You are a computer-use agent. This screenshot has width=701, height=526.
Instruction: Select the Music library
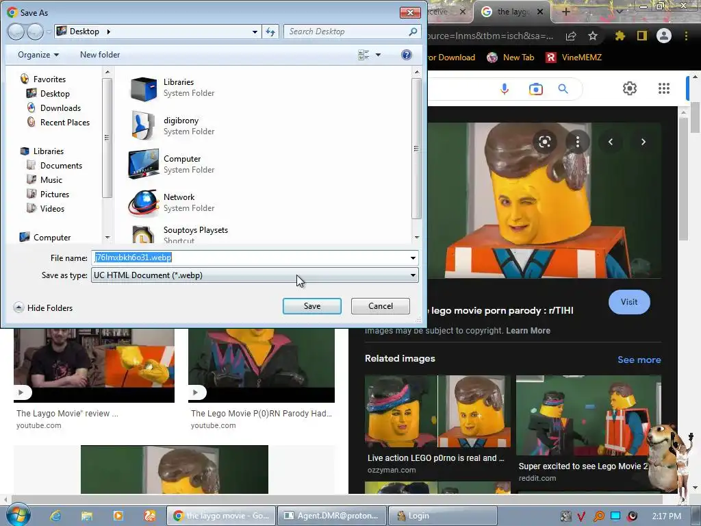44,180
